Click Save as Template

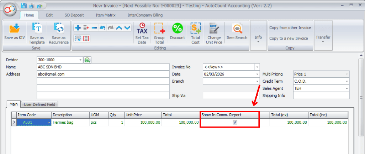pos(37,33)
